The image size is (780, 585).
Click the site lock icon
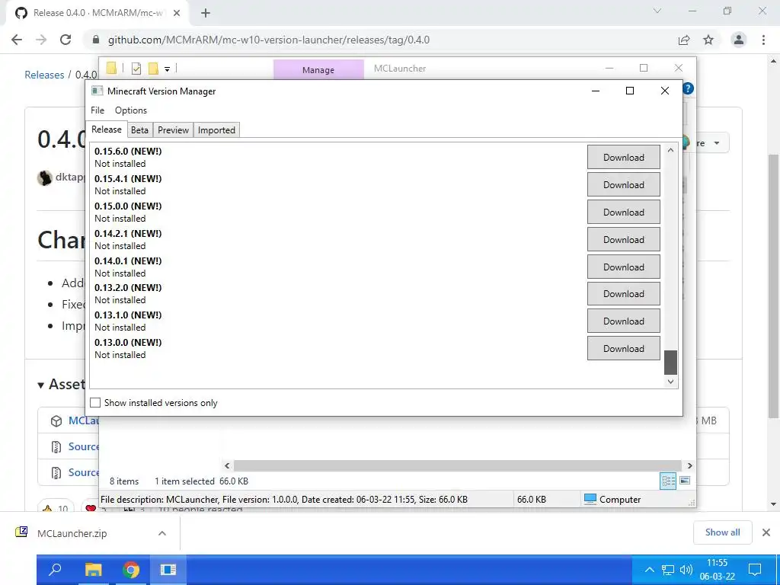point(95,40)
